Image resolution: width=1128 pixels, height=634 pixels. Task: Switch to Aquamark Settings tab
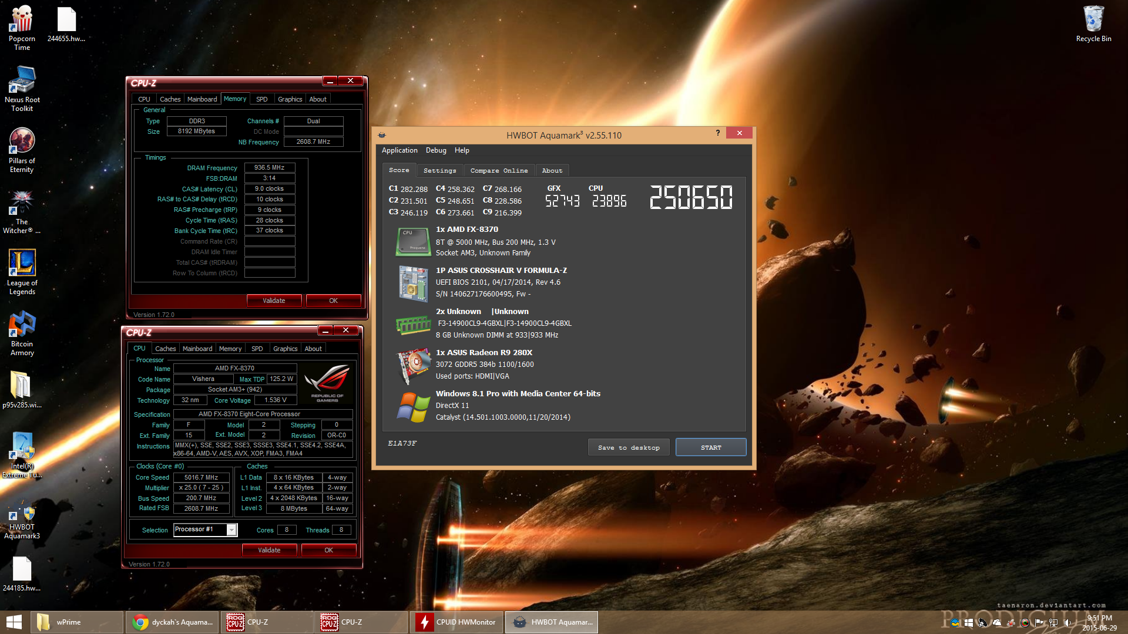click(x=439, y=170)
